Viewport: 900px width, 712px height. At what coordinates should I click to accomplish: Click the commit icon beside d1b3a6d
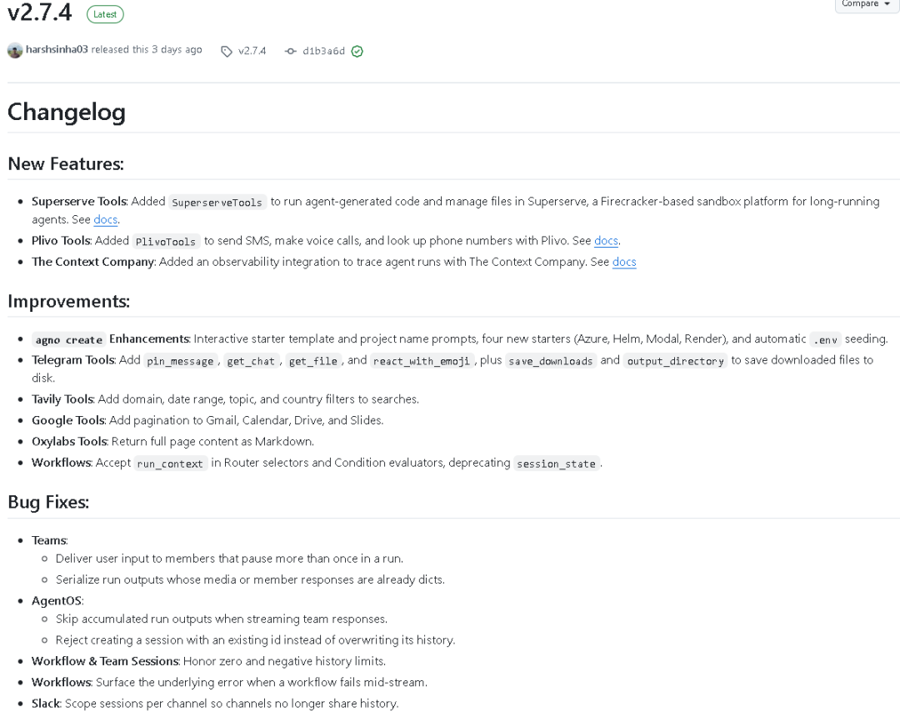tap(291, 51)
